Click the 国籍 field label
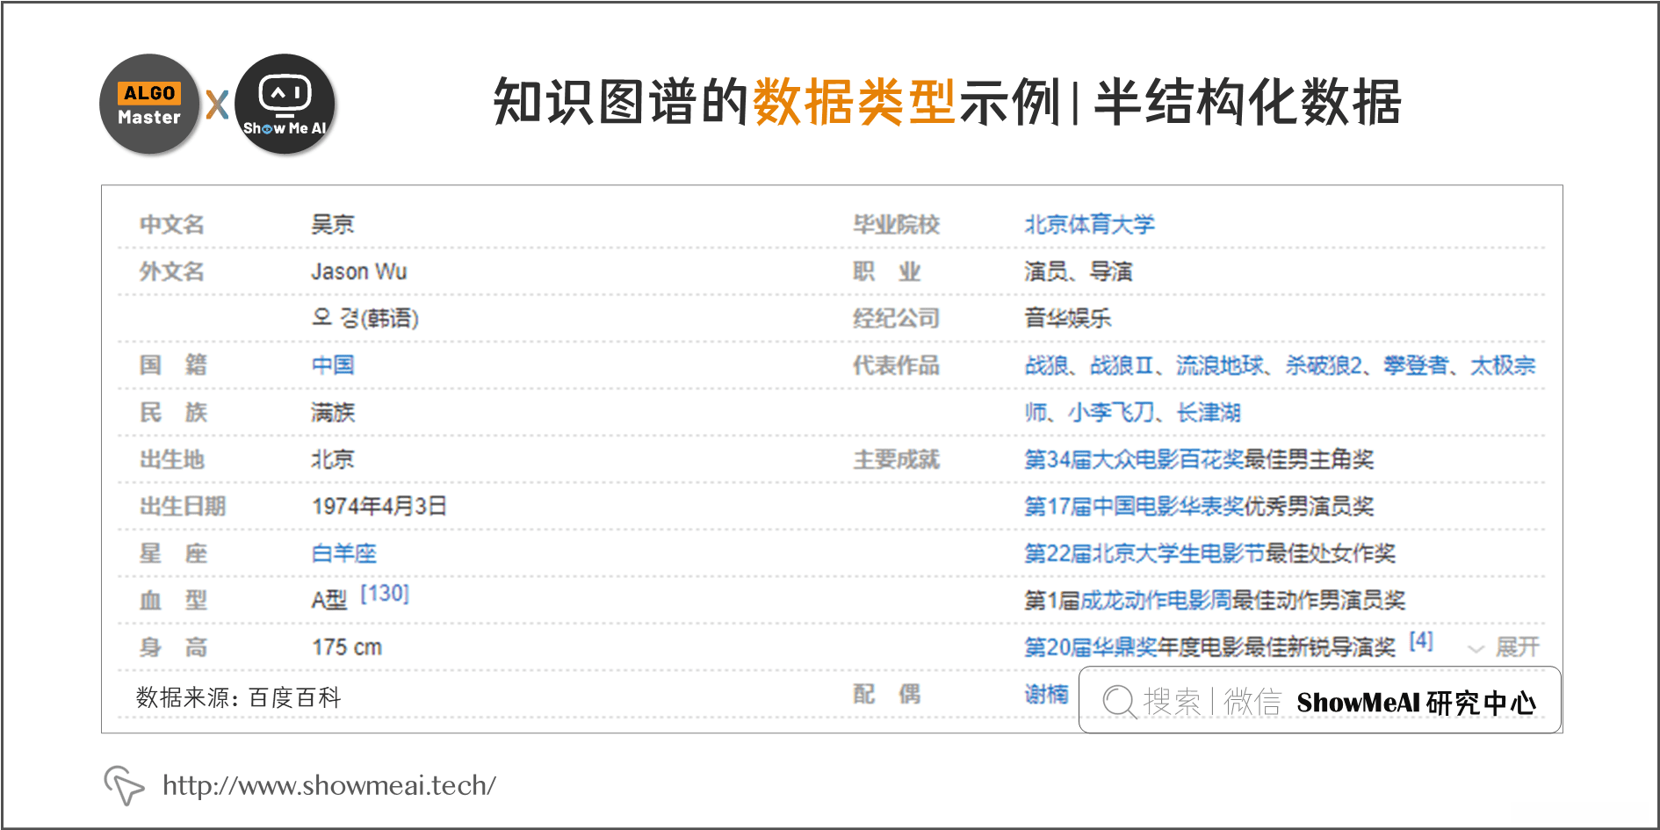 173,365
